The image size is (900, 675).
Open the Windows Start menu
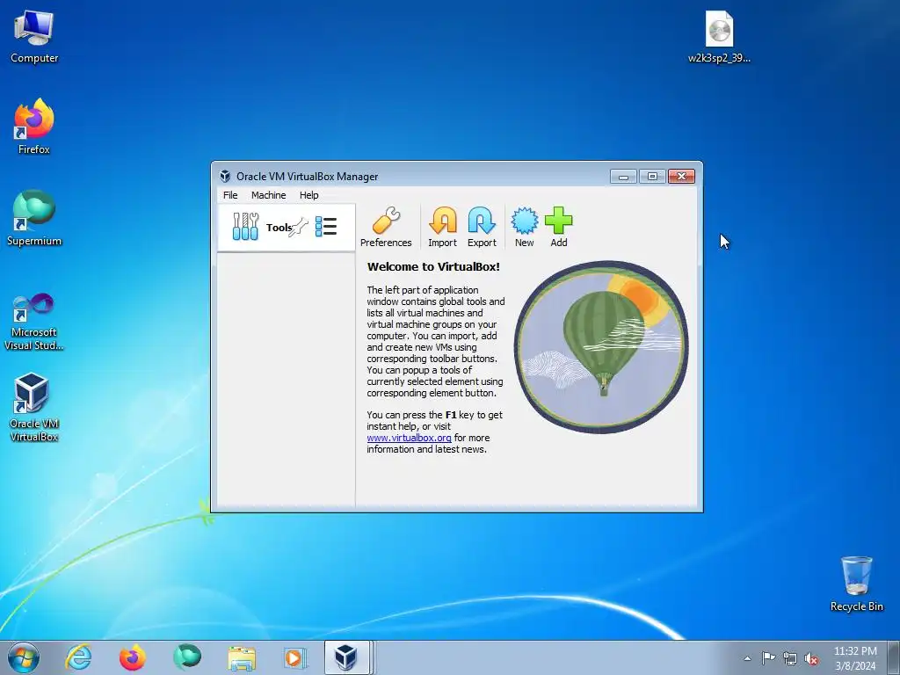(x=24, y=657)
